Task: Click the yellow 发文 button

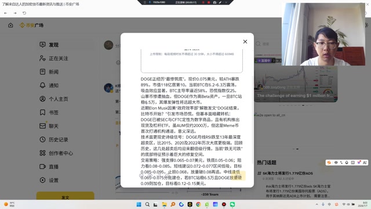Action: pos(66,196)
